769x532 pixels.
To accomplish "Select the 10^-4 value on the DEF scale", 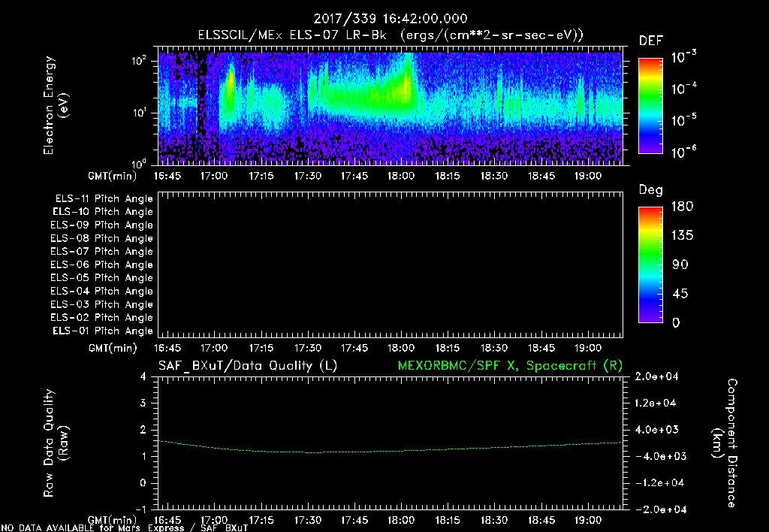I will [683, 89].
